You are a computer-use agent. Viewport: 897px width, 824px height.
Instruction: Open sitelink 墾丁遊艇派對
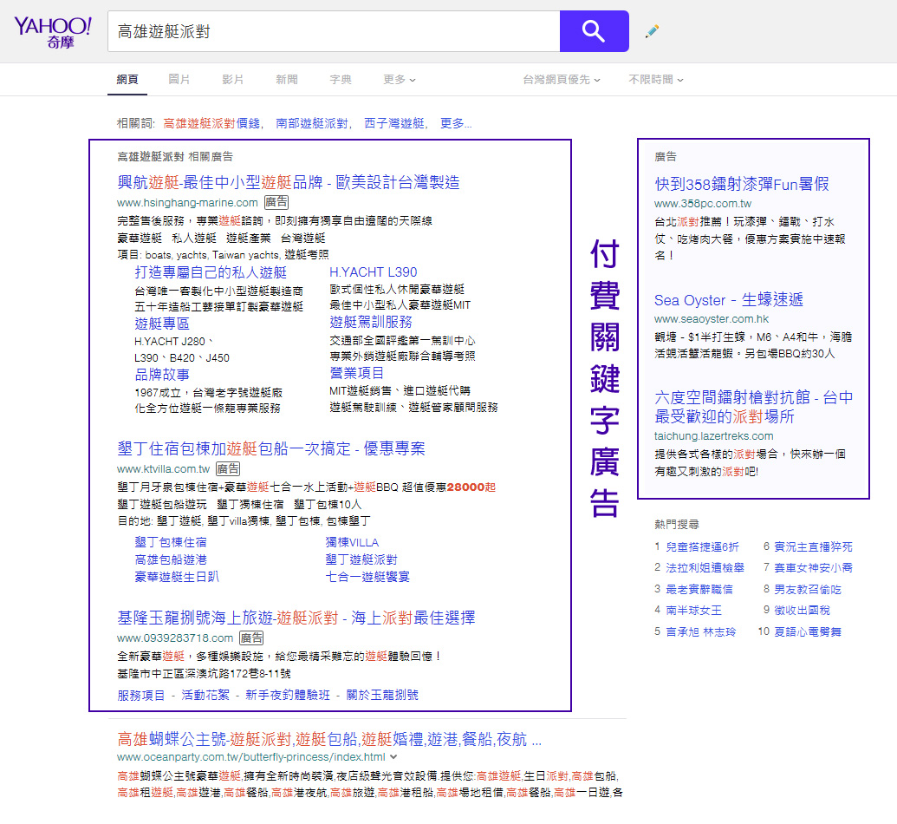click(x=361, y=559)
